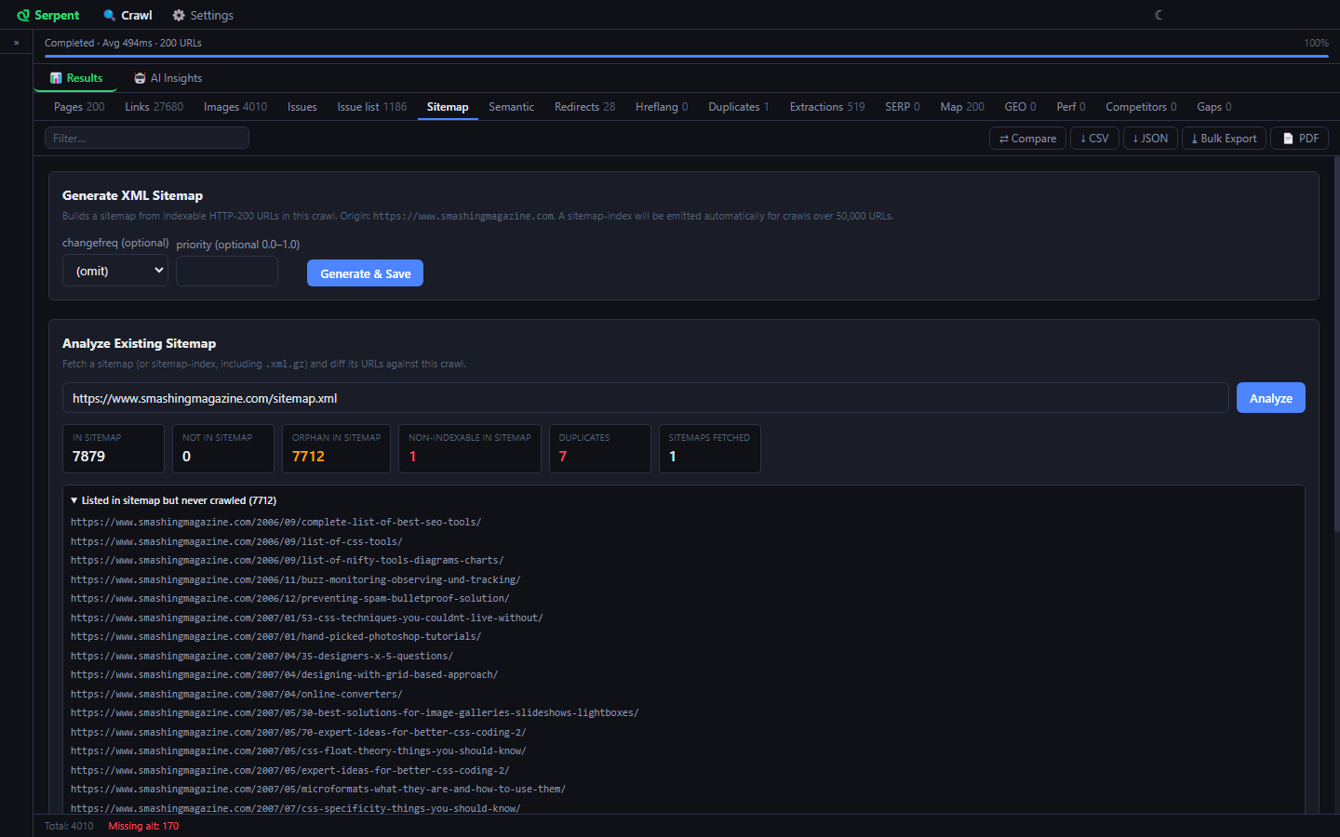The height and width of the screenshot is (837, 1340).
Task: Export results as JSON
Action: tap(1150, 138)
